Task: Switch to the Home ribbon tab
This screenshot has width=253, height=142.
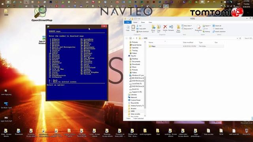Action: pos(135,22)
